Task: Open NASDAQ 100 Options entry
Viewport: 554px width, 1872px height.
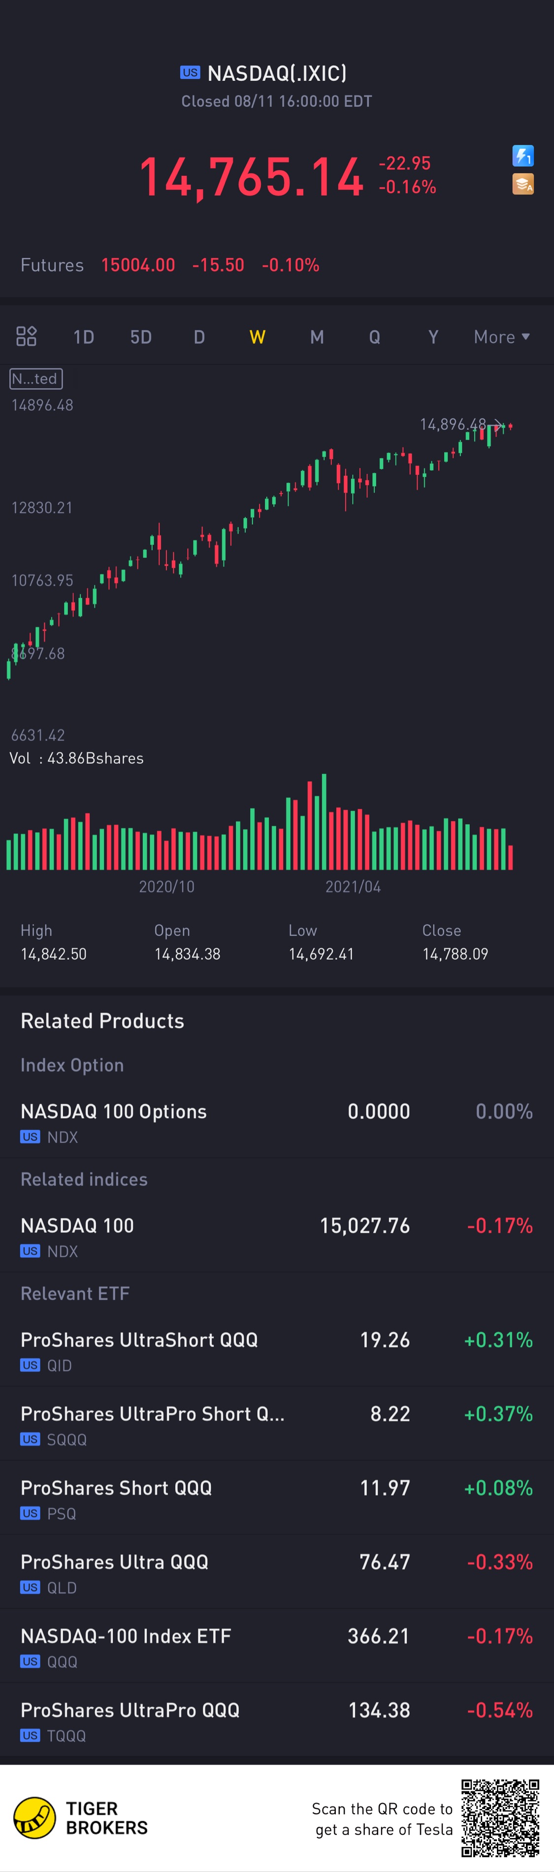Action: [276, 1122]
